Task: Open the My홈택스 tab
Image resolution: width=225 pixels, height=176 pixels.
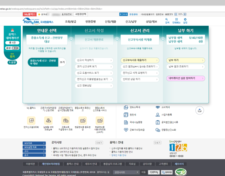Action: coord(30,14)
